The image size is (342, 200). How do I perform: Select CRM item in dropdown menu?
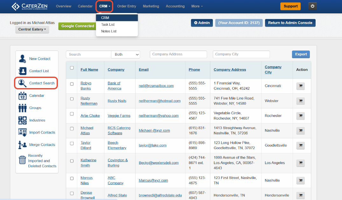pos(117,18)
